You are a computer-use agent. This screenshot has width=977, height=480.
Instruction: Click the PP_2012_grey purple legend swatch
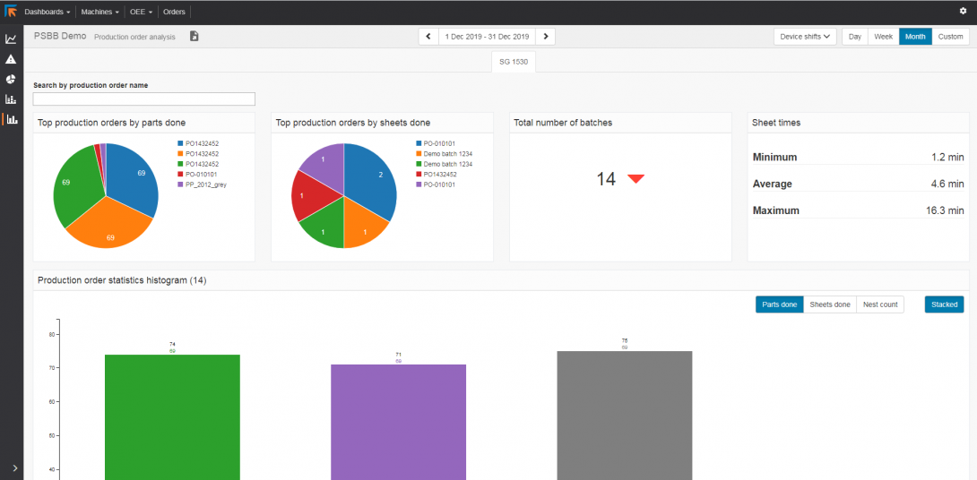click(x=180, y=184)
